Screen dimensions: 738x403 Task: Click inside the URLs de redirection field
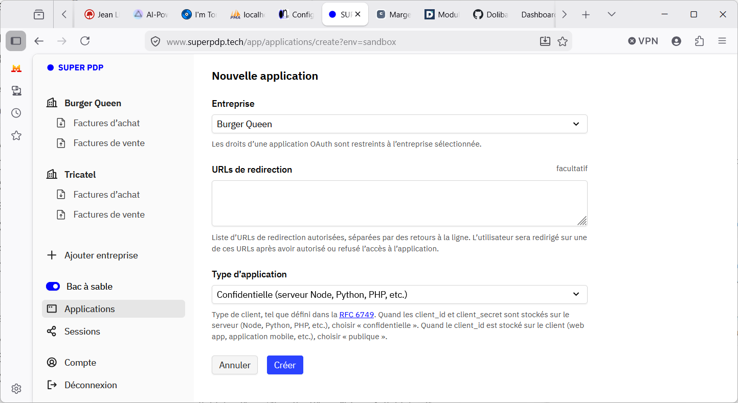399,203
